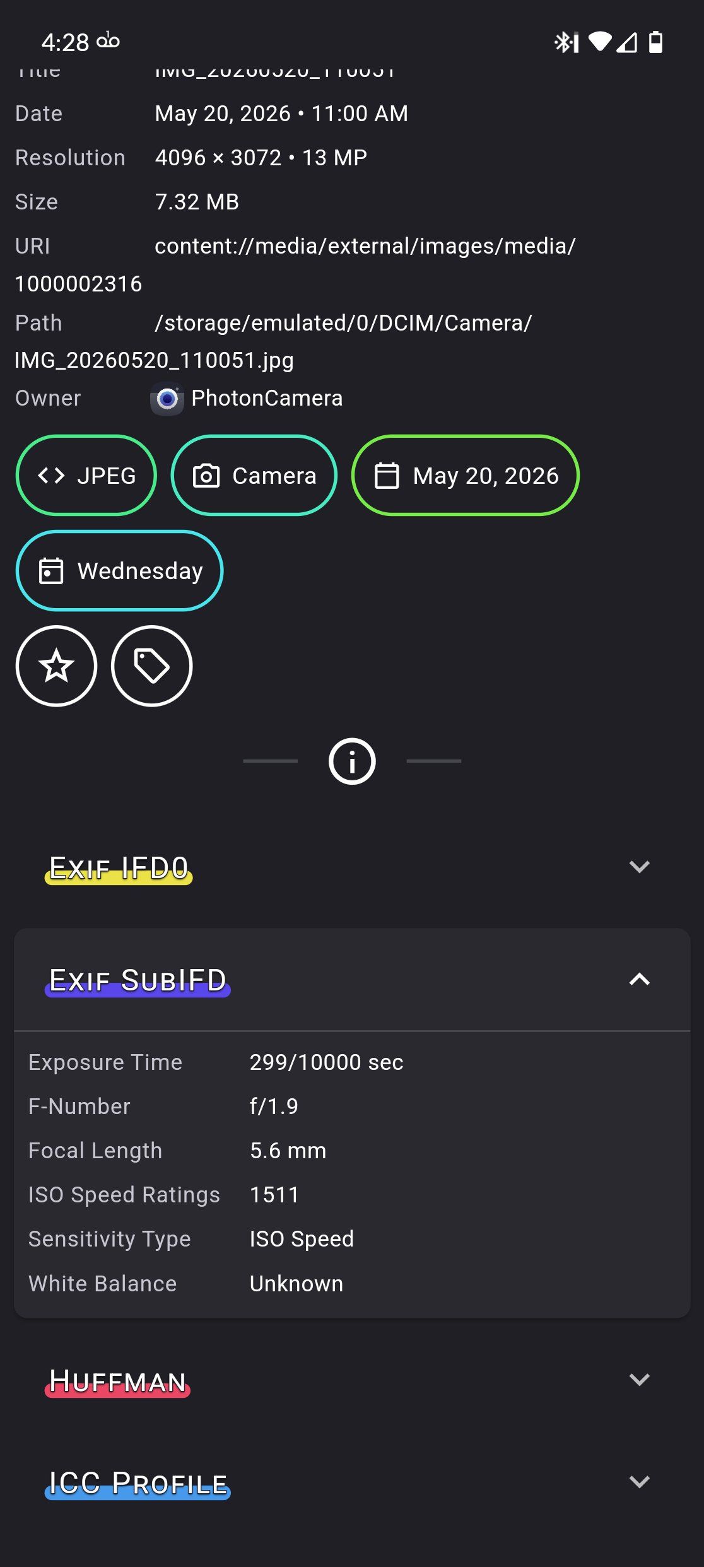Tap the PhotonCamera owner app icon

[x=167, y=399]
